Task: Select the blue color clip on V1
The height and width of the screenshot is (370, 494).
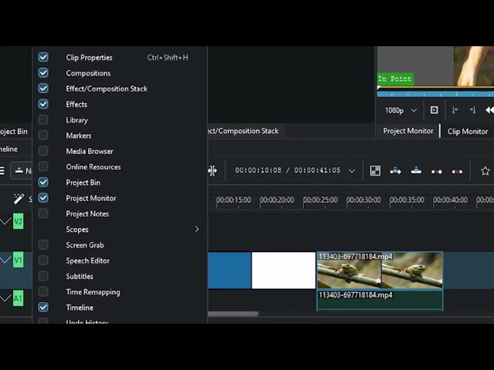Action: (229, 271)
